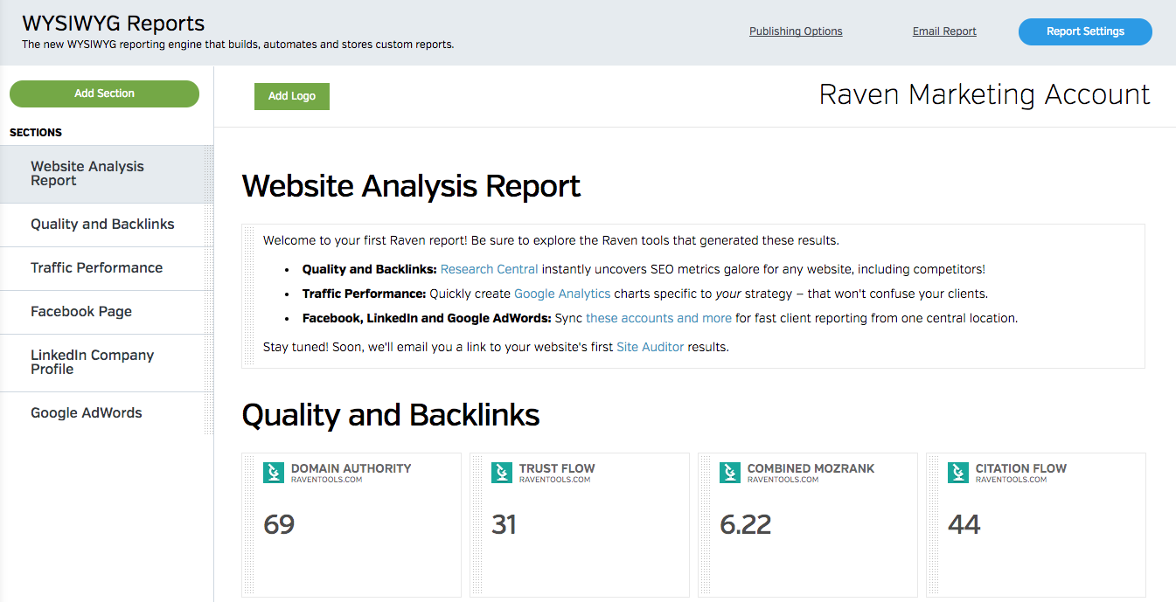Image resolution: width=1176 pixels, height=602 pixels.
Task: Click the Trust Flow widget icon
Action: [x=502, y=473]
